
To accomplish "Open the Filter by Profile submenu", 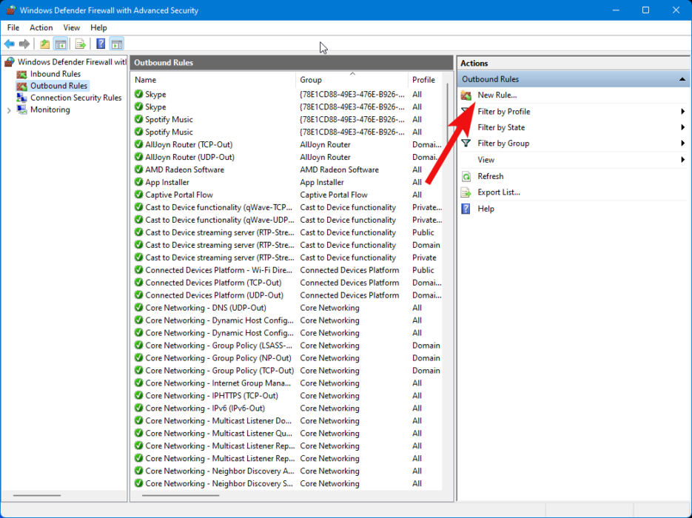I will pyautogui.click(x=503, y=112).
